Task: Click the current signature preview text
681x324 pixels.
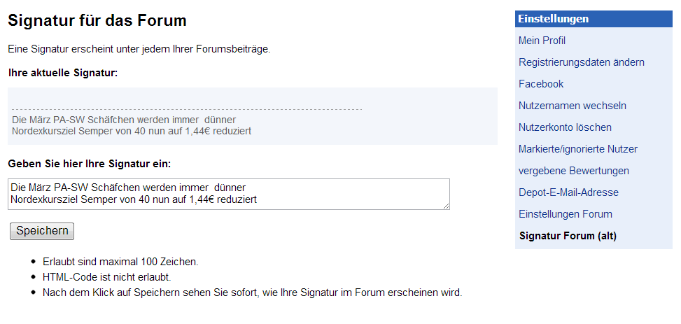Action: coord(132,125)
